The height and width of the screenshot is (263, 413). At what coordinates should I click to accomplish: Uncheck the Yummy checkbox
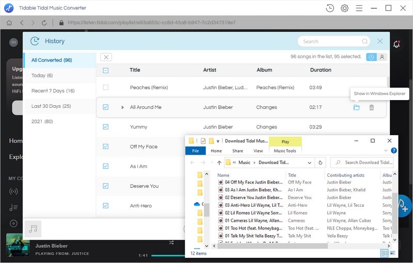[106, 127]
